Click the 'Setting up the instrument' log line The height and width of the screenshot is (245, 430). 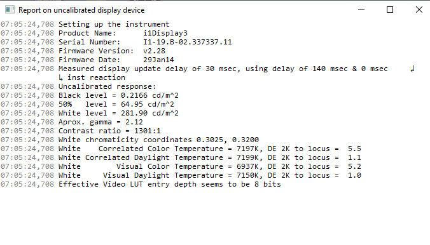point(85,24)
